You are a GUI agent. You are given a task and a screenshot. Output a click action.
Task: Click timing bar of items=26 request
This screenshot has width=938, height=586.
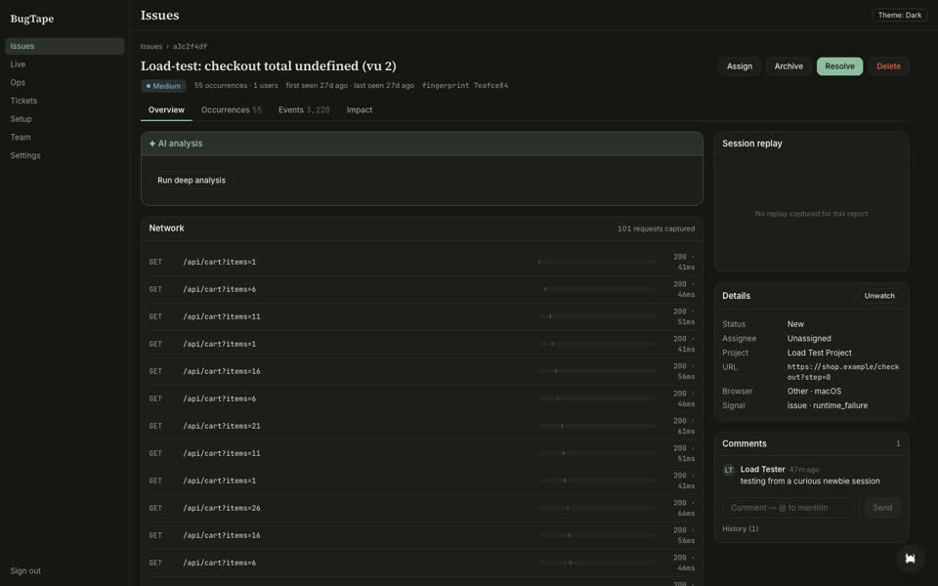coord(598,508)
